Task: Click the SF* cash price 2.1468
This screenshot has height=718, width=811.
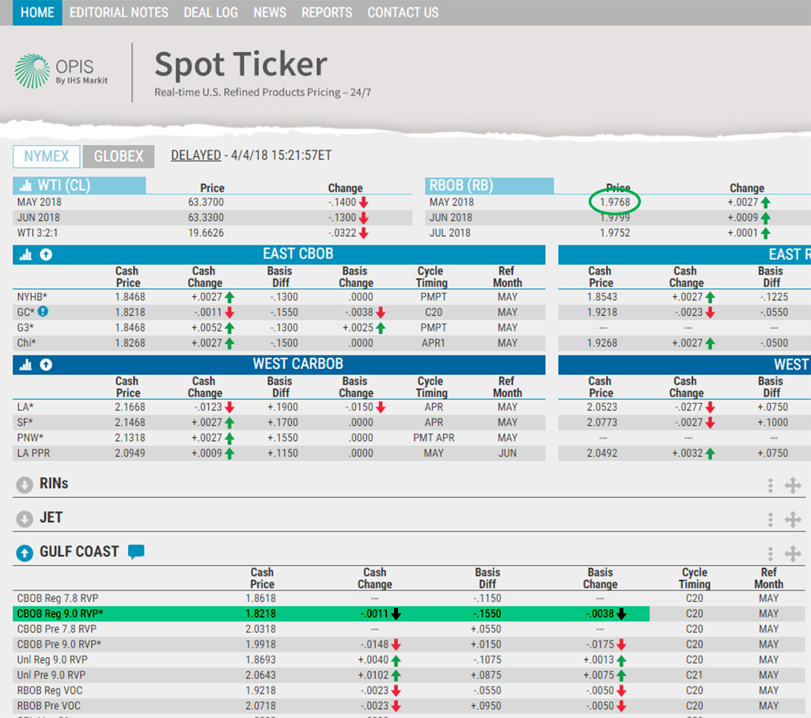Action: (x=130, y=423)
